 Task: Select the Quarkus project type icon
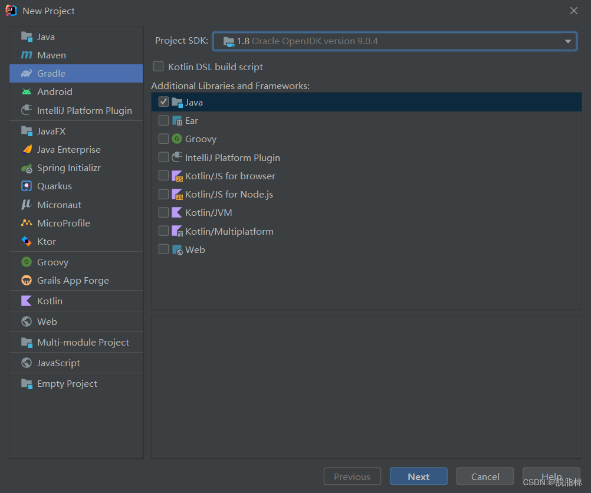tap(26, 186)
